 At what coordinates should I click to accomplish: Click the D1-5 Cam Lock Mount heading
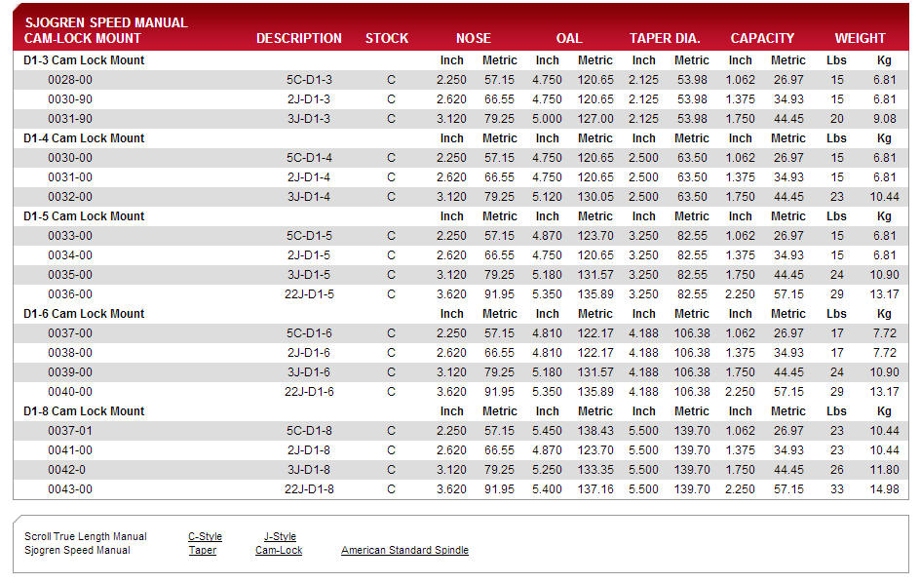(x=84, y=216)
